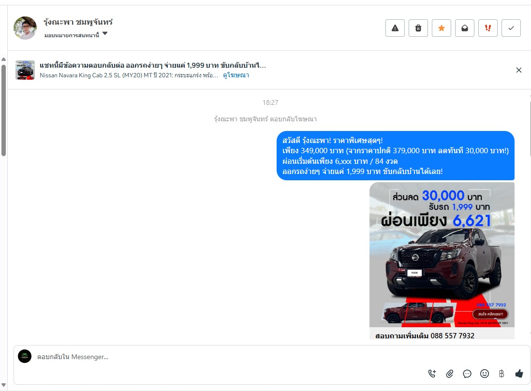Click the Baht payment request icon
This screenshot has width=531, height=391.
pyautogui.click(x=501, y=374)
